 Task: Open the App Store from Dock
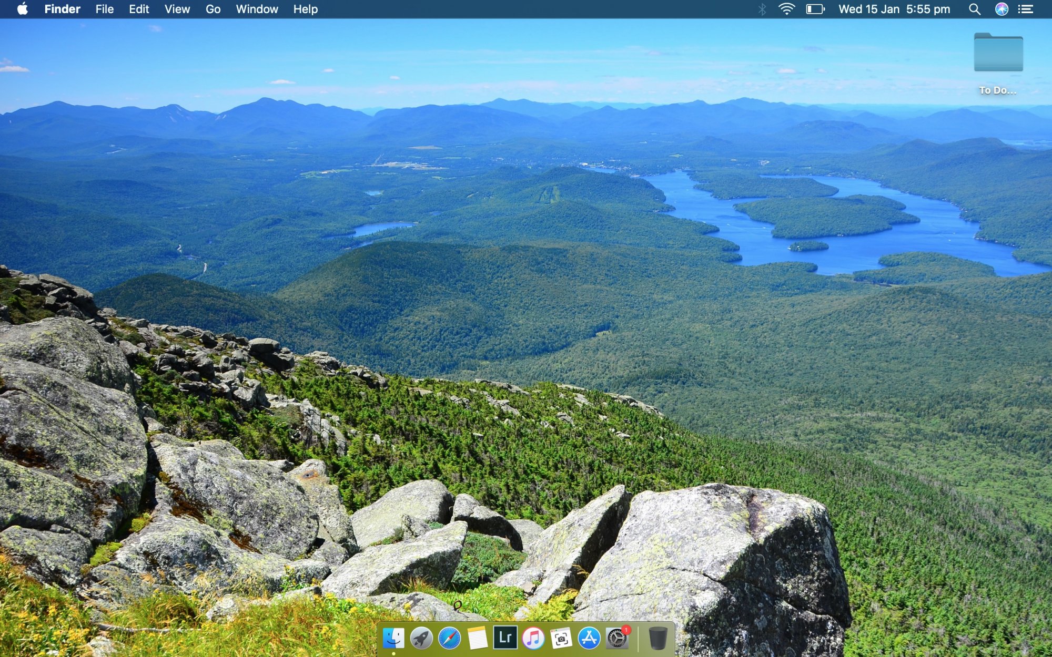coord(589,638)
